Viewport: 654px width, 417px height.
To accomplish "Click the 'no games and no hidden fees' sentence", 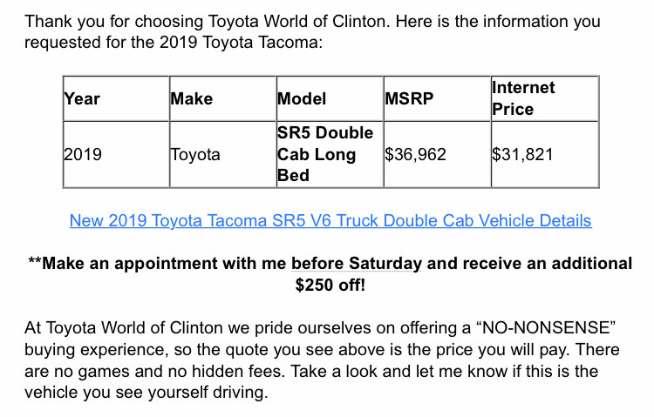I will [154, 371].
